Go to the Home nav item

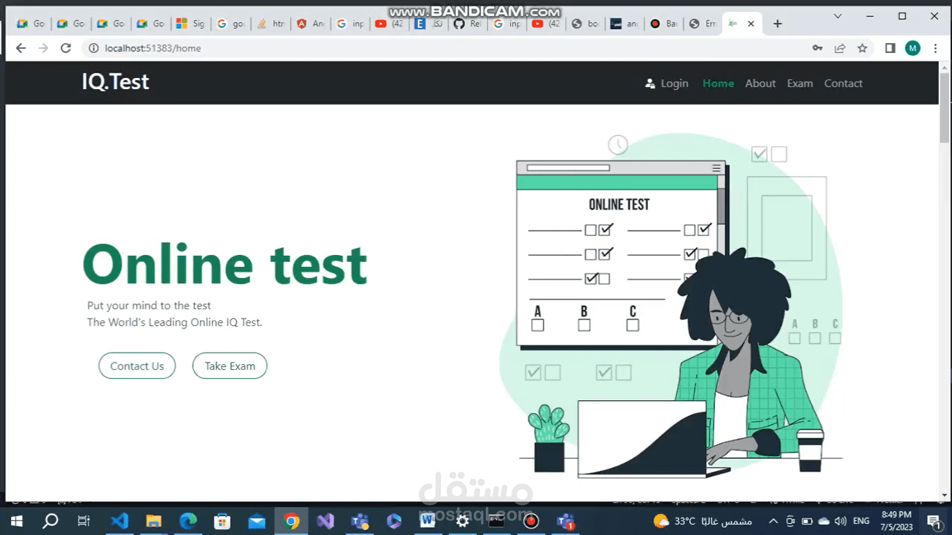[x=718, y=84]
